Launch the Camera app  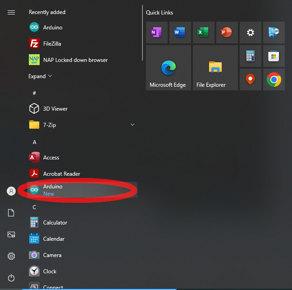[x=82, y=255]
